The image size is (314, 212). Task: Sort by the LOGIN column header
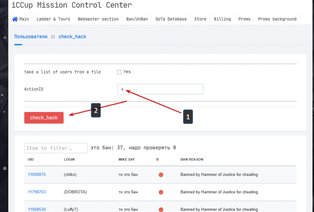(69, 159)
